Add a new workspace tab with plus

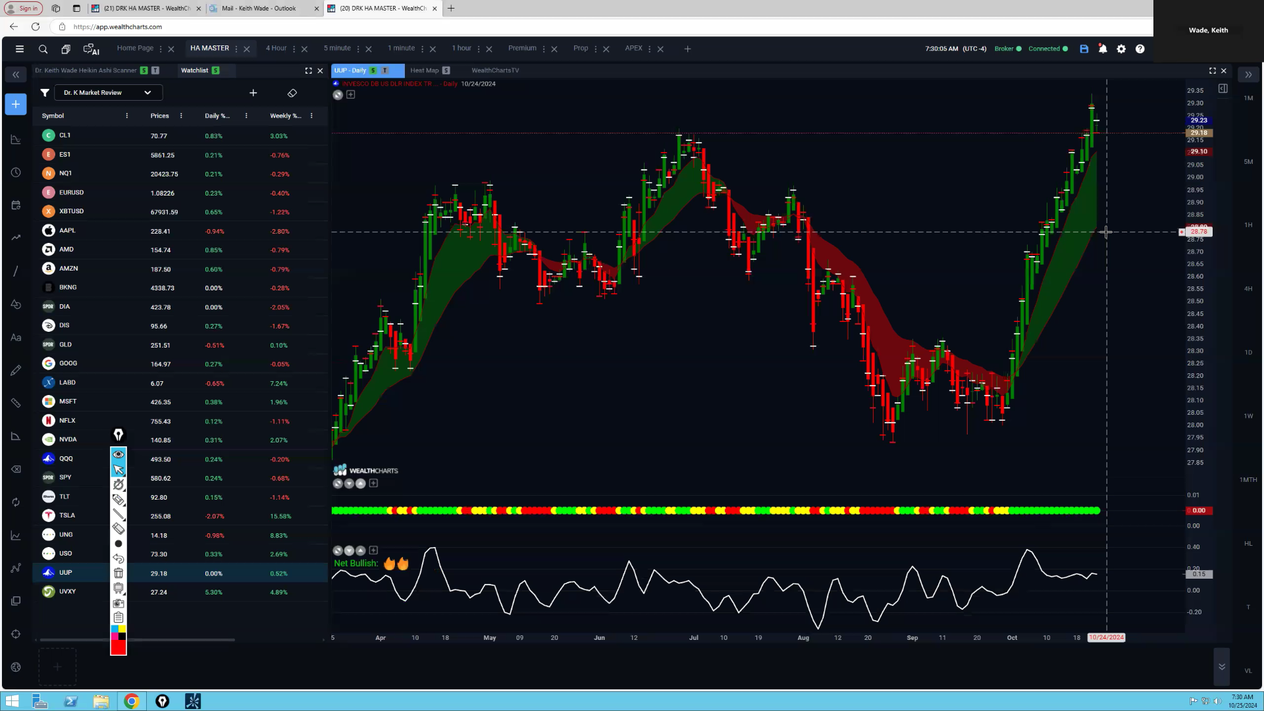687,49
